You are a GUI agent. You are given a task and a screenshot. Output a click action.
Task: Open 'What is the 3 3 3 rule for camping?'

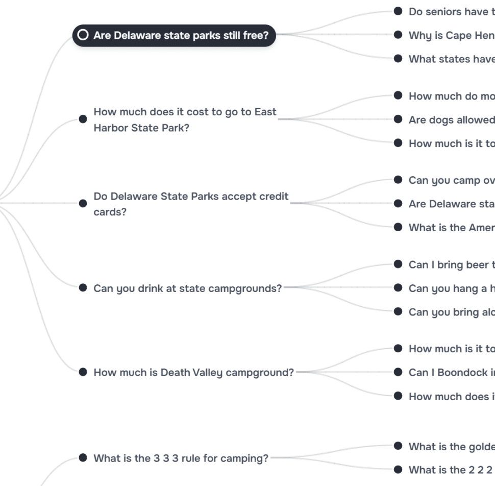pos(181,458)
